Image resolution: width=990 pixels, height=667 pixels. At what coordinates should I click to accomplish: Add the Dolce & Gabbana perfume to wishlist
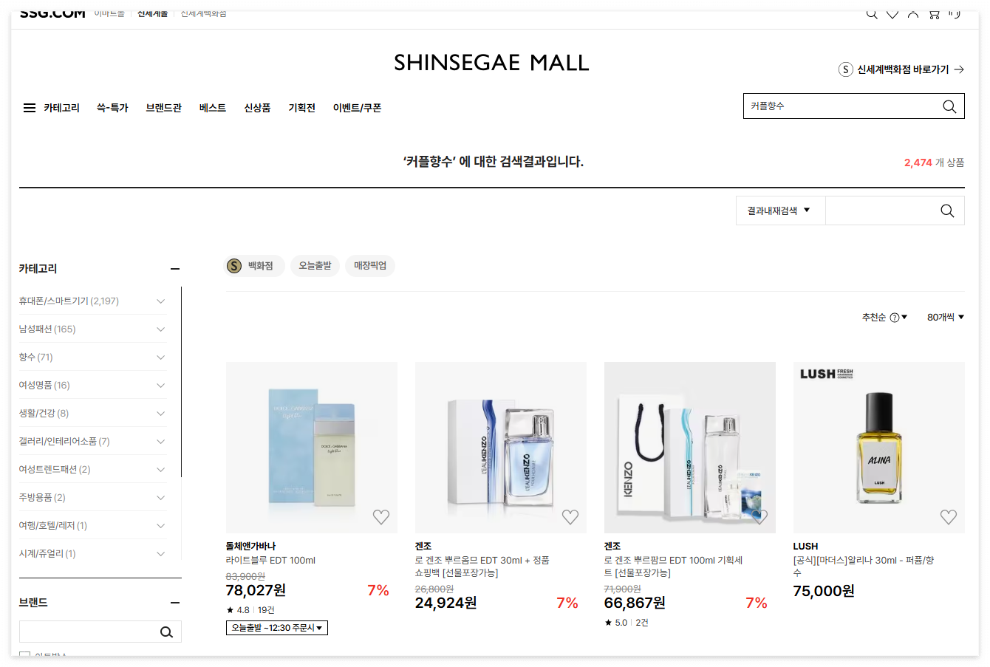point(381,517)
